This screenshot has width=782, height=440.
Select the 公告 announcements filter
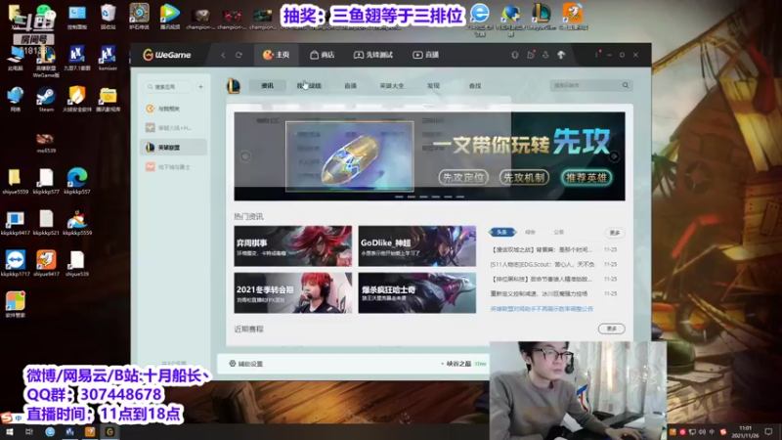pos(558,232)
